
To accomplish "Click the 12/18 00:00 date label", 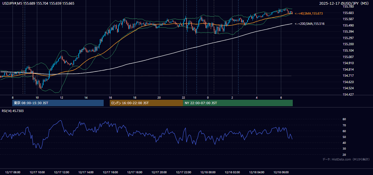I will pos(208,172).
